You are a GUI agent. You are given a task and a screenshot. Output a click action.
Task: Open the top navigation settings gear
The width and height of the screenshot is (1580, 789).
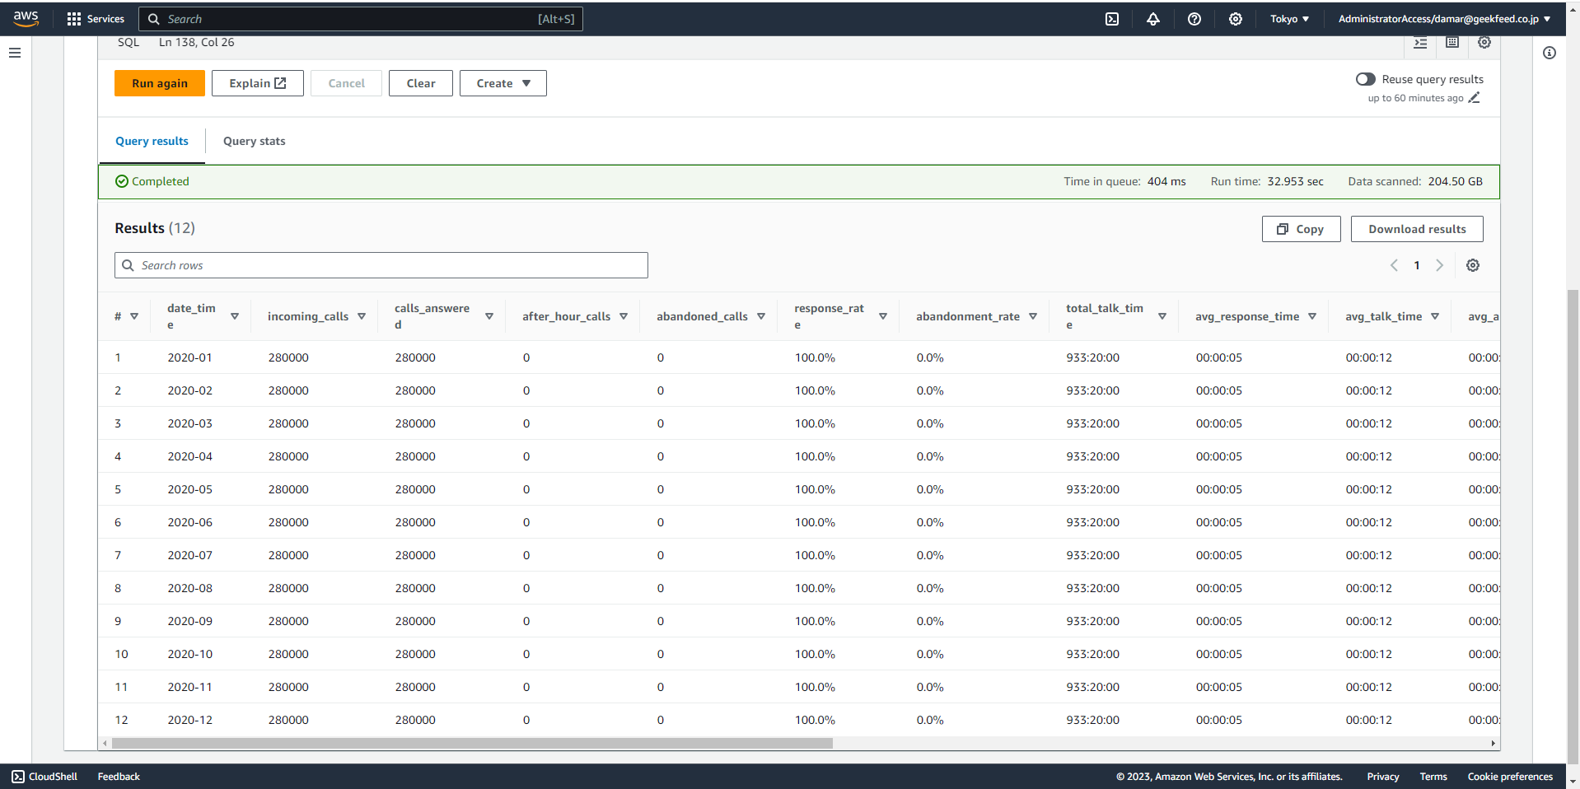[1235, 19]
